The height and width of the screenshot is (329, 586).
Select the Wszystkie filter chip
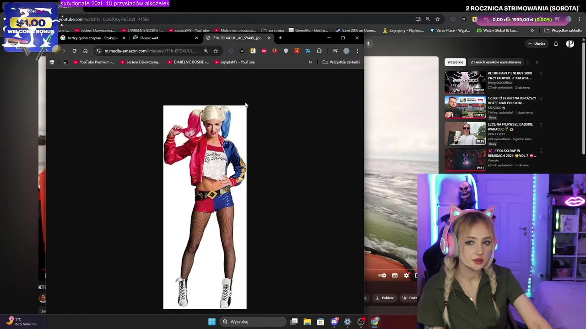pos(455,62)
